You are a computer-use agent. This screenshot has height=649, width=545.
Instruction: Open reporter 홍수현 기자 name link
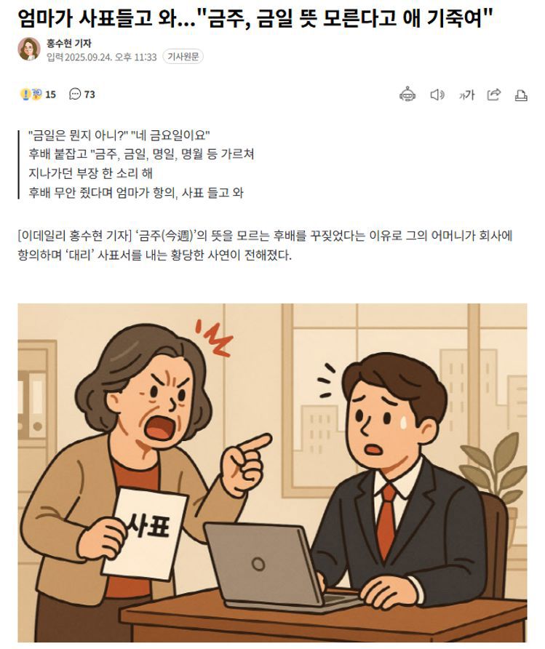click(x=68, y=43)
